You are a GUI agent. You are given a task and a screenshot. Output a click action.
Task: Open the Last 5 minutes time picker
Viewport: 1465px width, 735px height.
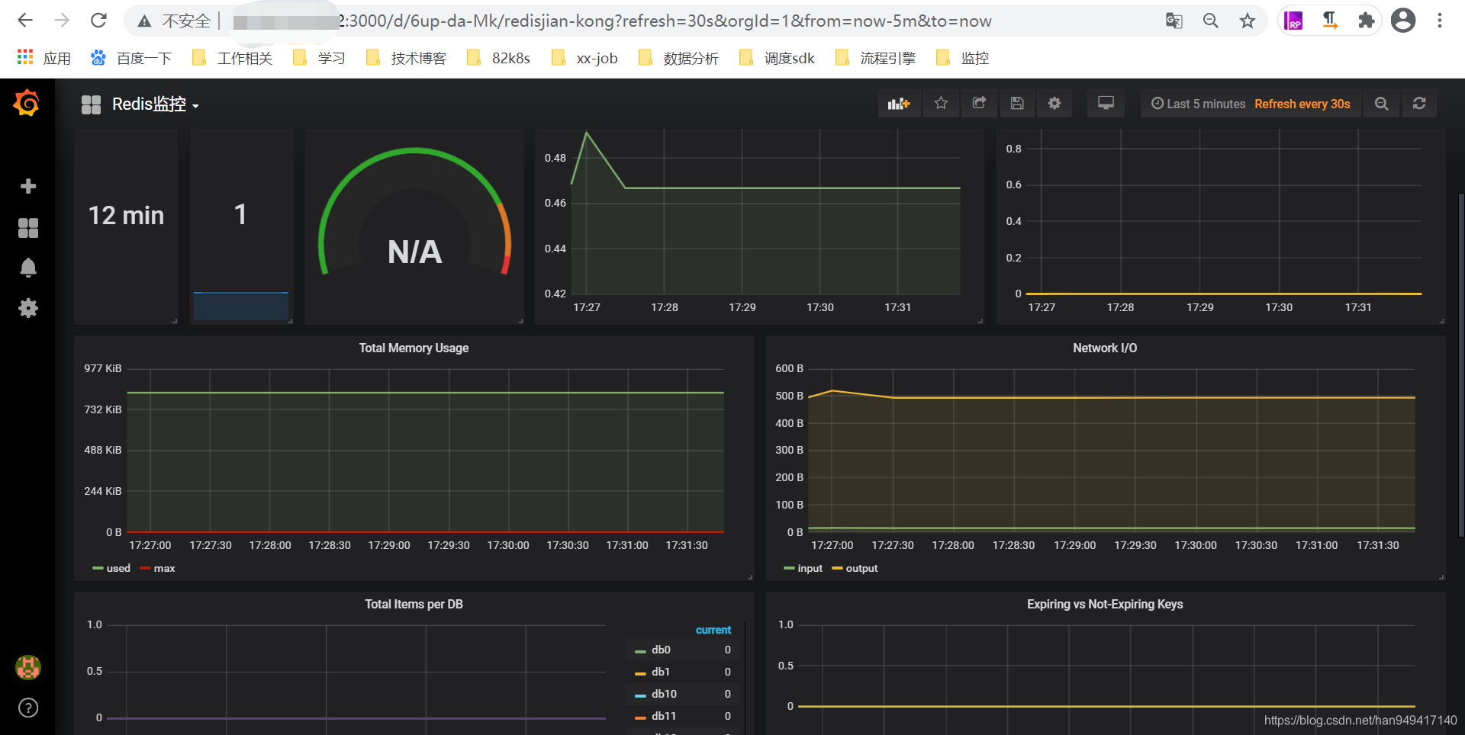(x=1198, y=104)
